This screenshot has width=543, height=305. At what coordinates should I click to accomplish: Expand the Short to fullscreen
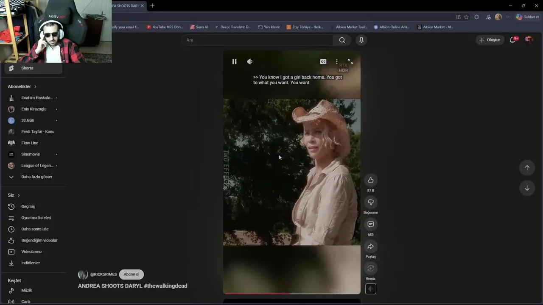[350, 61]
